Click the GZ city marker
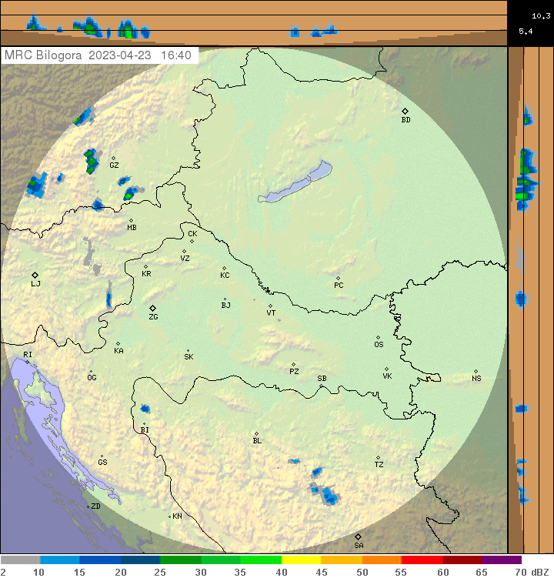The height and width of the screenshot is (578, 554). pyautogui.click(x=113, y=159)
